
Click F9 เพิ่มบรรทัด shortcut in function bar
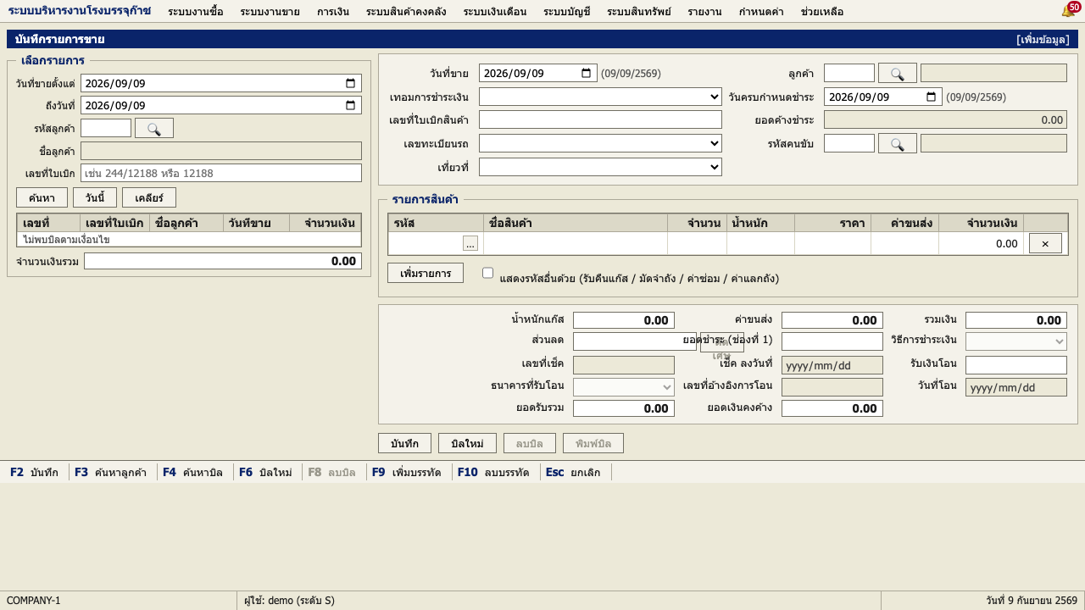(x=407, y=472)
